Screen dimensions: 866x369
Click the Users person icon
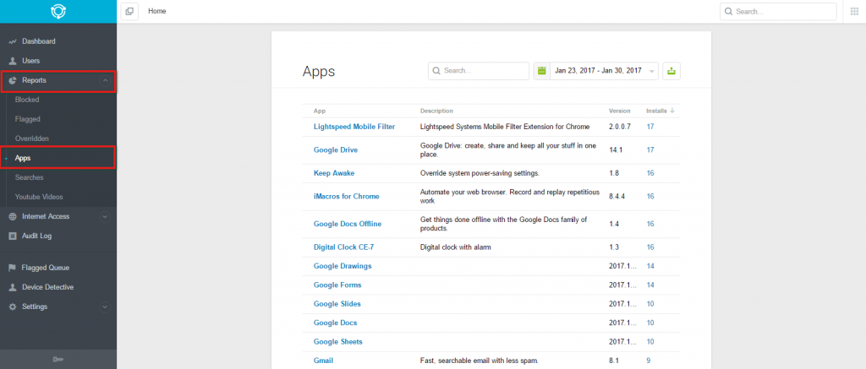pyautogui.click(x=13, y=61)
